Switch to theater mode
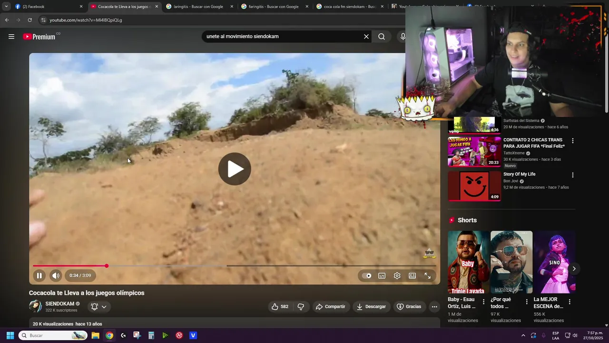This screenshot has width=609, height=343. click(412, 275)
